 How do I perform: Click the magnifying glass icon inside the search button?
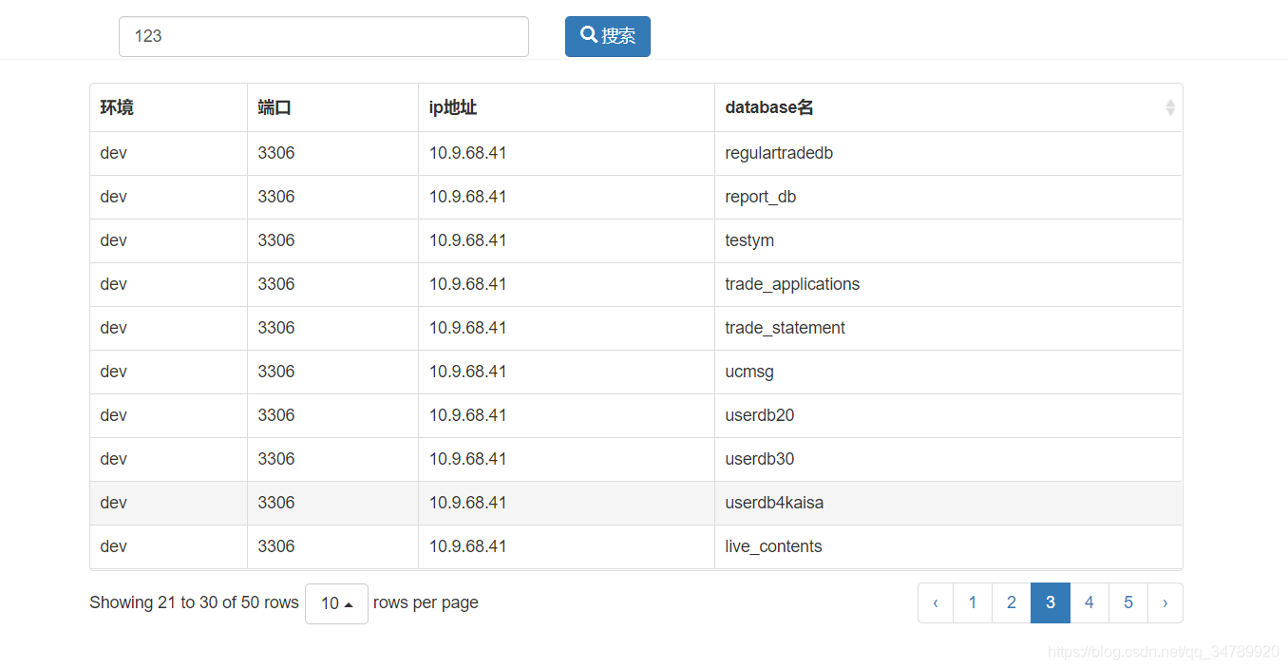(588, 36)
